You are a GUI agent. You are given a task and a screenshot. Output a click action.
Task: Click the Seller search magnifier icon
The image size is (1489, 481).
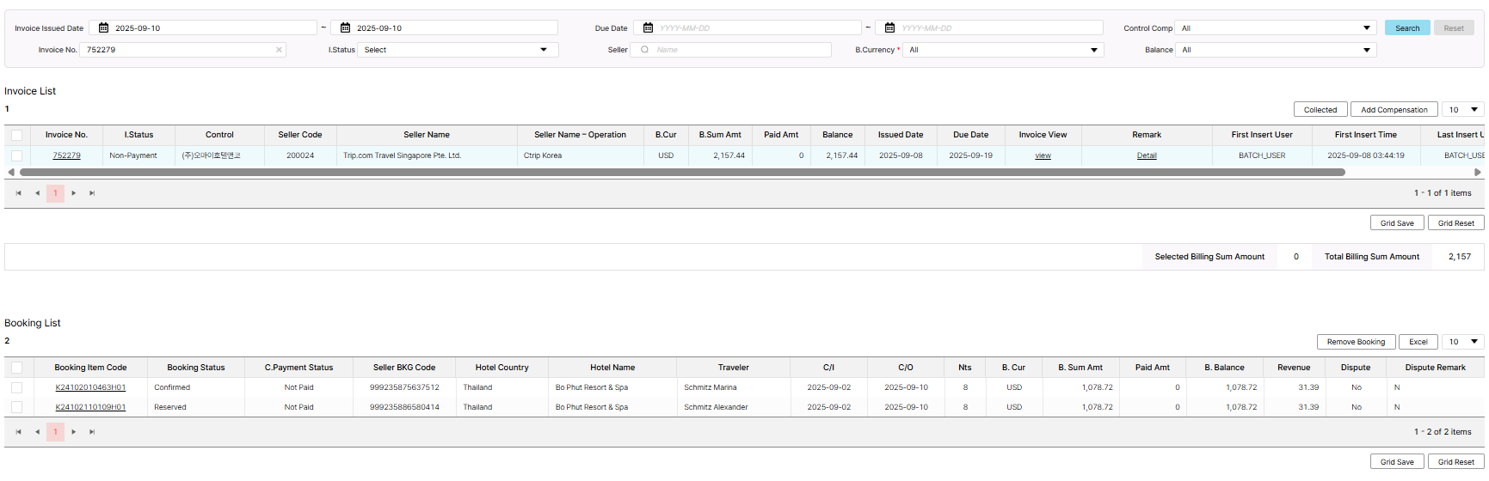(x=644, y=50)
